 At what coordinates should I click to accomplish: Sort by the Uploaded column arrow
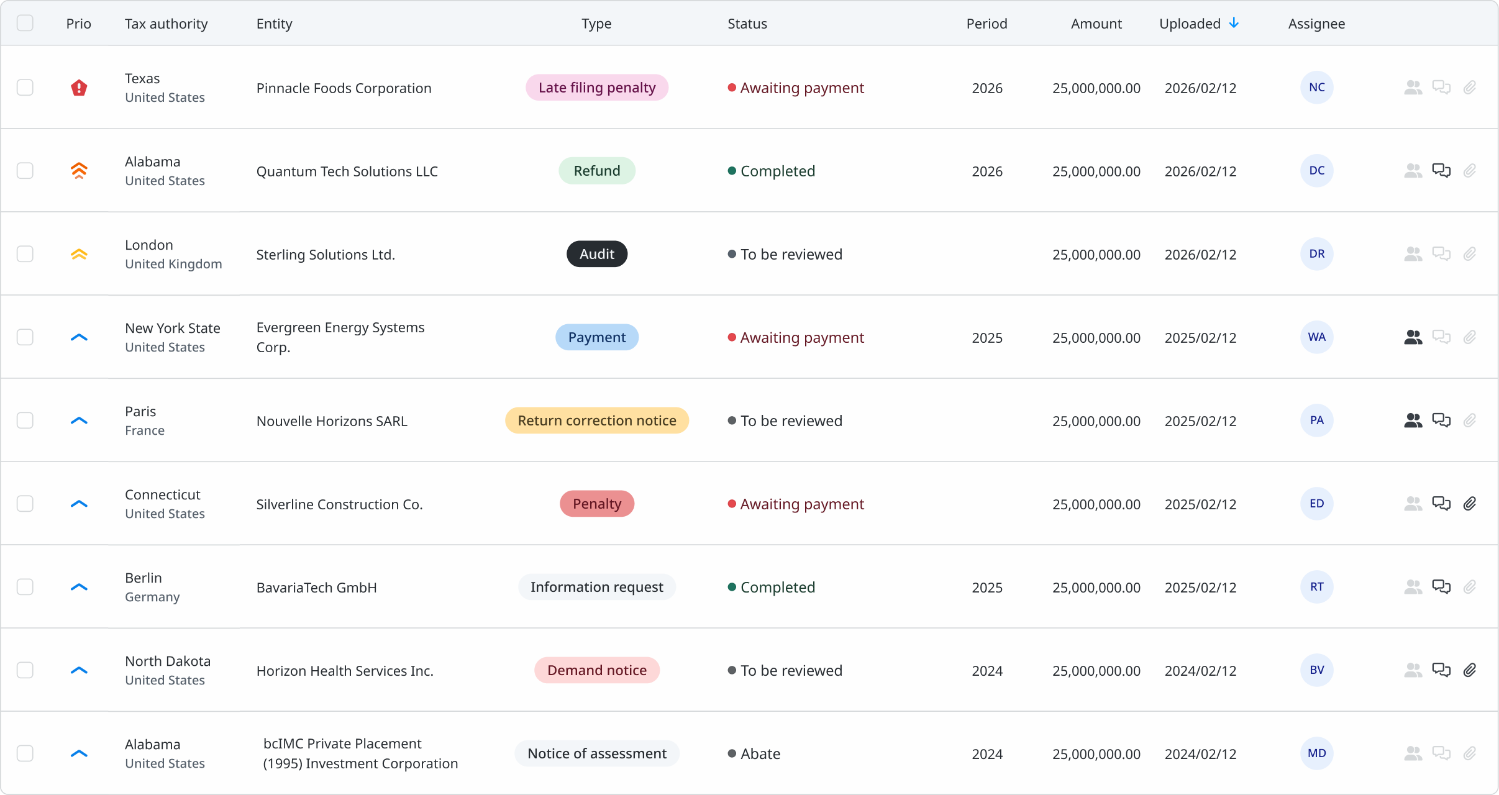[1234, 24]
